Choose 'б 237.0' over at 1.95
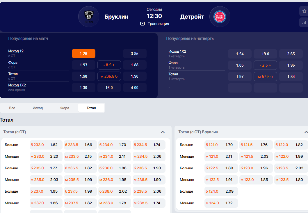Image resolution: width=308 pixels, height=213 pixels. coord(46,191)
